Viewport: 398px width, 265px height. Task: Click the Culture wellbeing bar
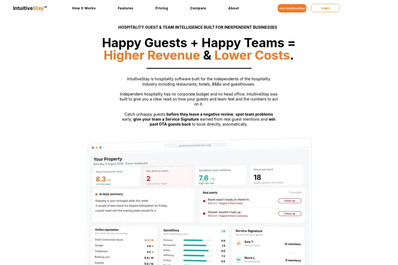[x=198, y=260]
